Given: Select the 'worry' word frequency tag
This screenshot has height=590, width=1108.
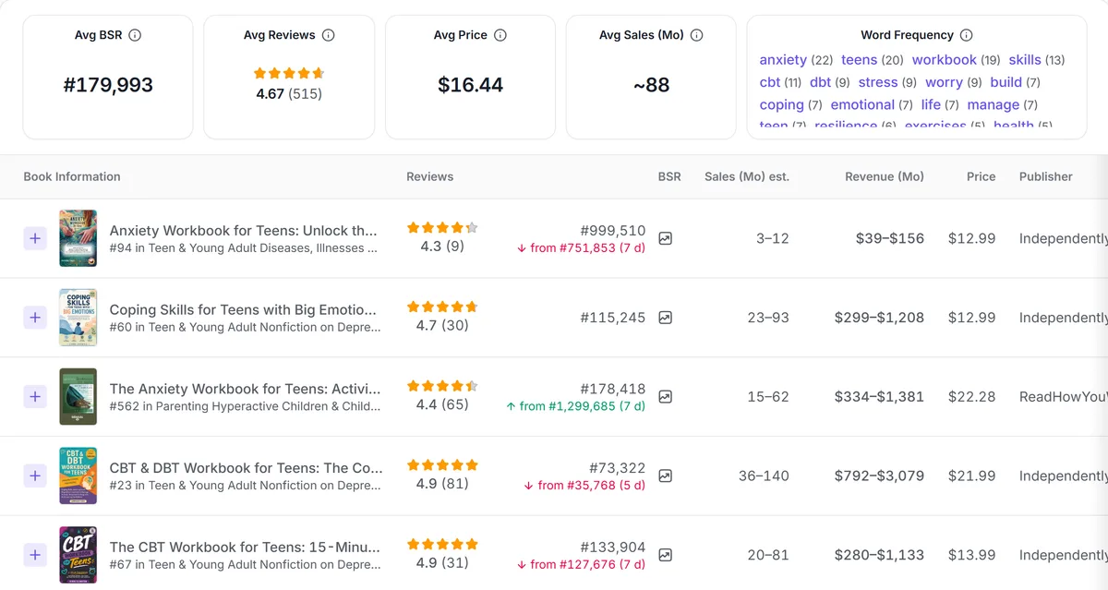Looking at the screenshot, I should pyautogui.click(x=944, y=82).
